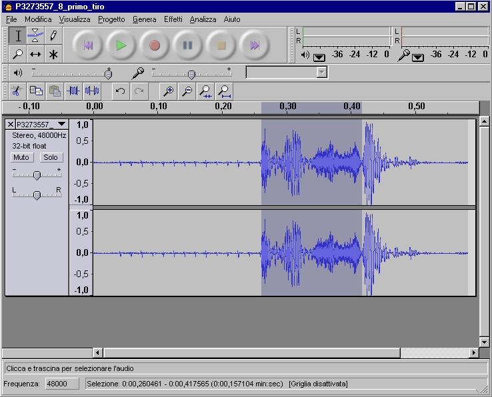Click vertical scrollbar up arrow
Screen dimensions: 492x397
(x=484, y=121)
